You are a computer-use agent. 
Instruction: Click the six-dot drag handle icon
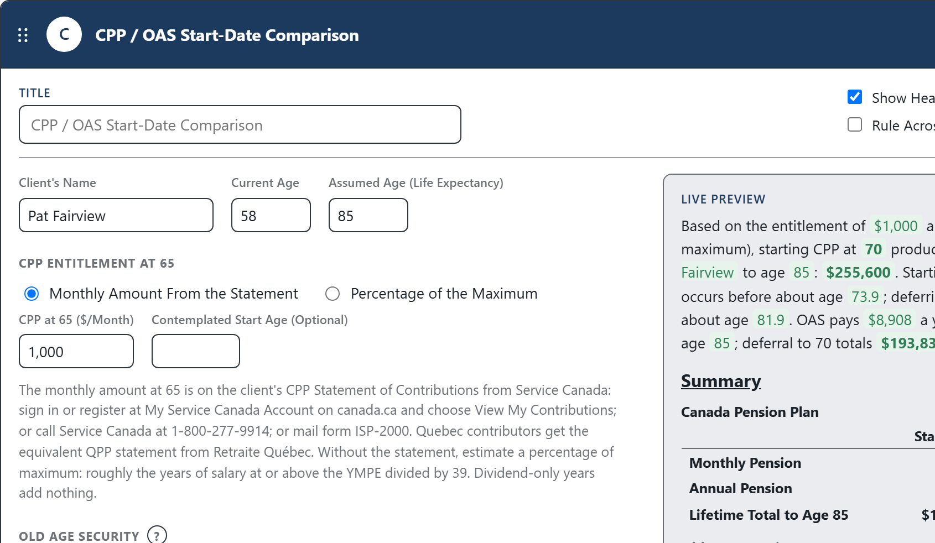click(x=23, y=35)
